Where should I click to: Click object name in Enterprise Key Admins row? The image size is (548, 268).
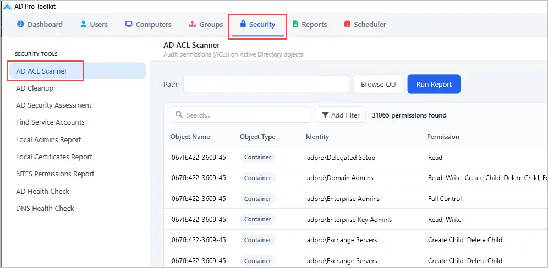[199, 220]
